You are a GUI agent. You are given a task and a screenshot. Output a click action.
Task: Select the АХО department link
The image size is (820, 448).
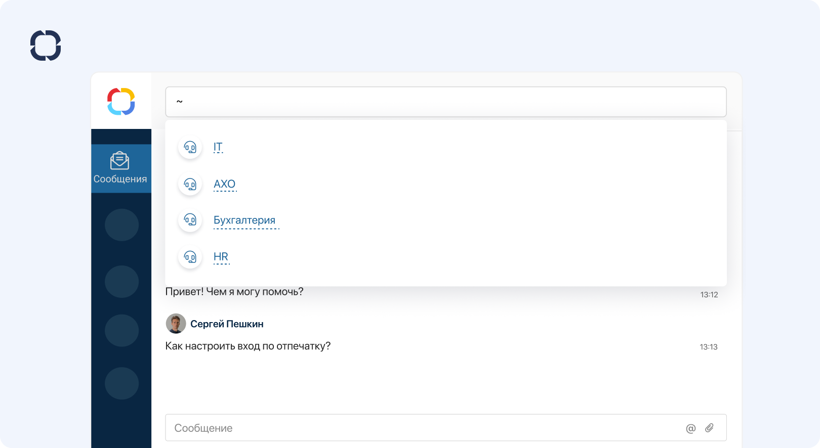[224, 184]
